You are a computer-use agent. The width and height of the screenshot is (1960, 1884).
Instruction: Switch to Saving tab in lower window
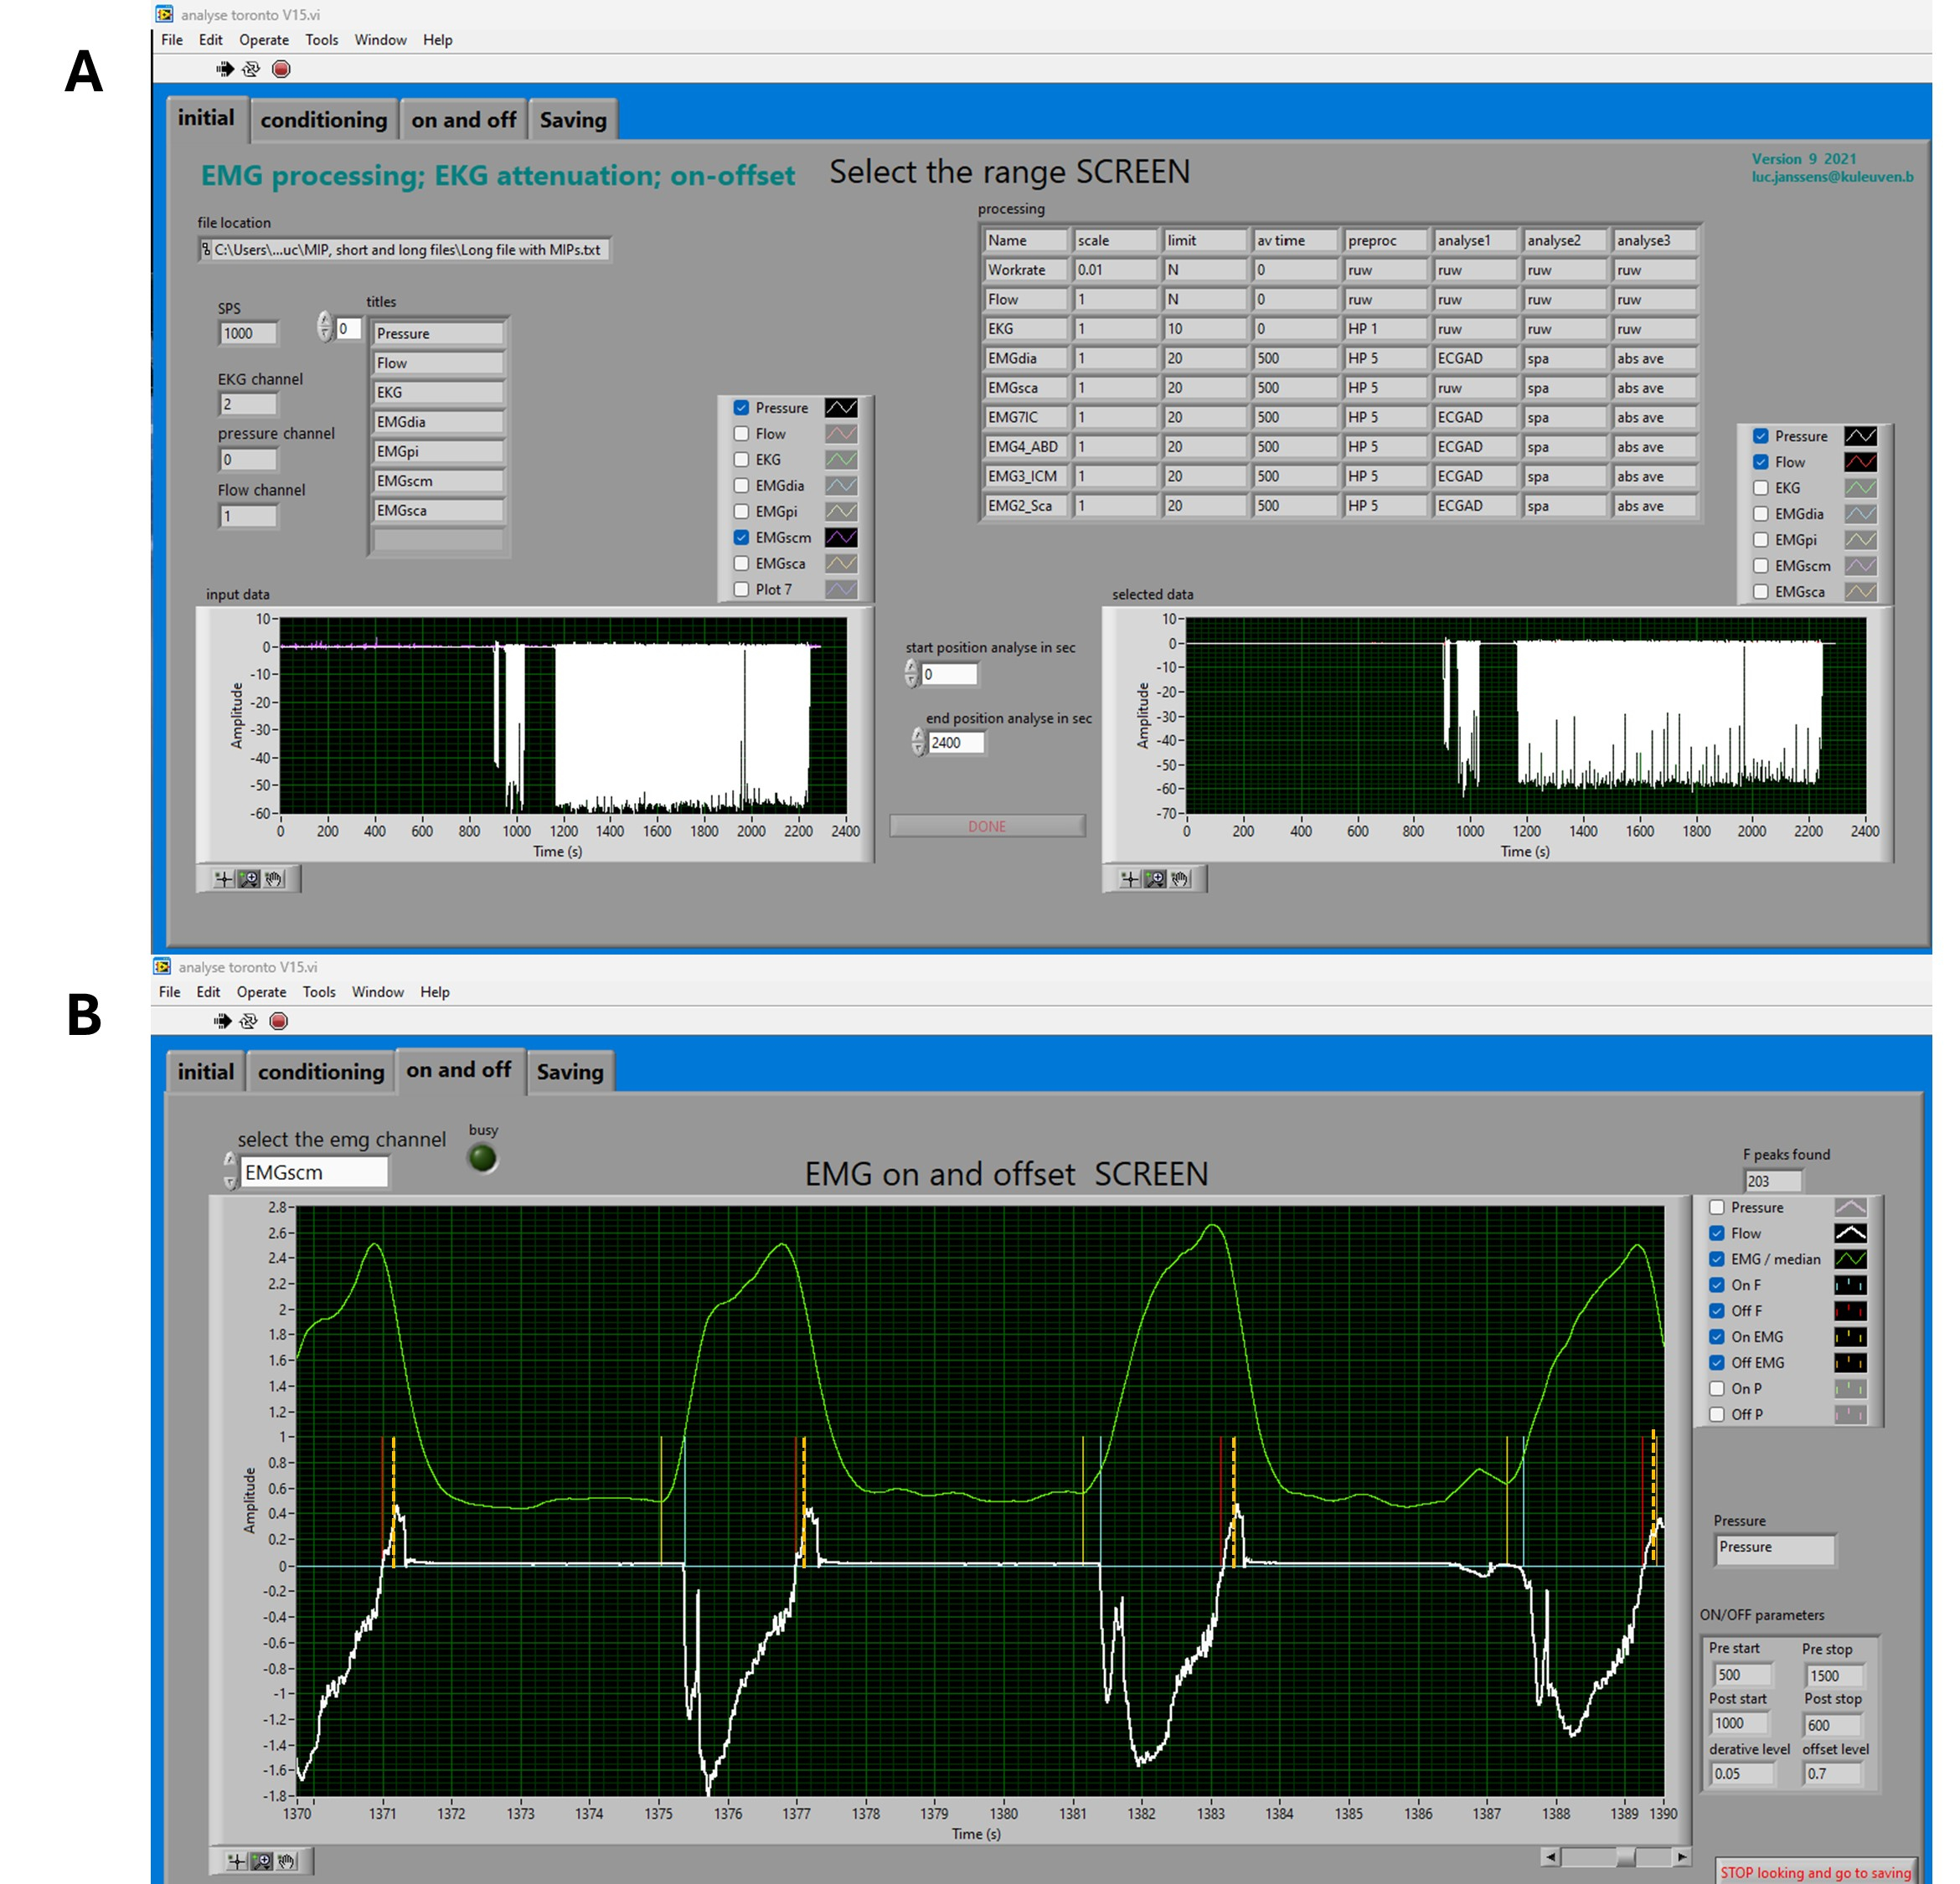[570, 1073]
